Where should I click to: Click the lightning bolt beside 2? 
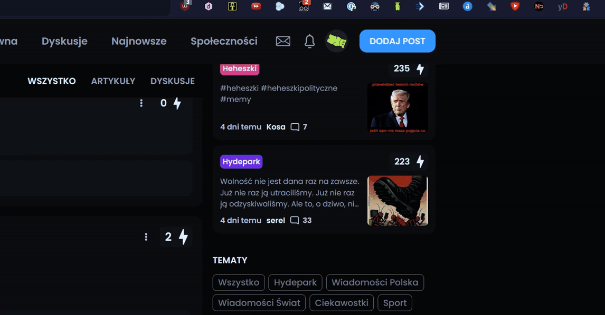click(x=183, y=237)
